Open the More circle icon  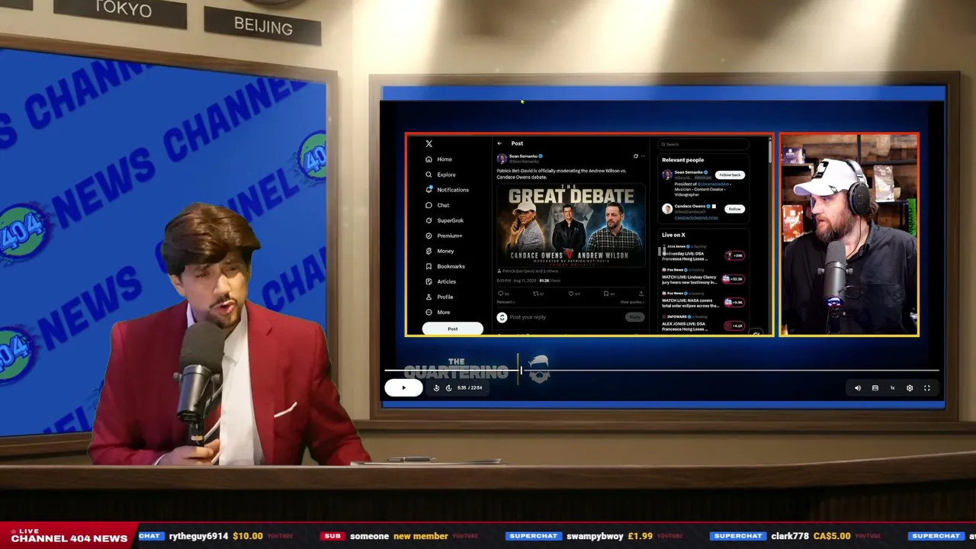(x=429, y=312)
